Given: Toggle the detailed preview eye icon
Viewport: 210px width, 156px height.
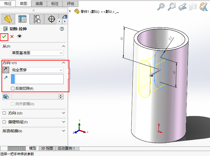Looking at the screenshot, I should pos(19,36).
